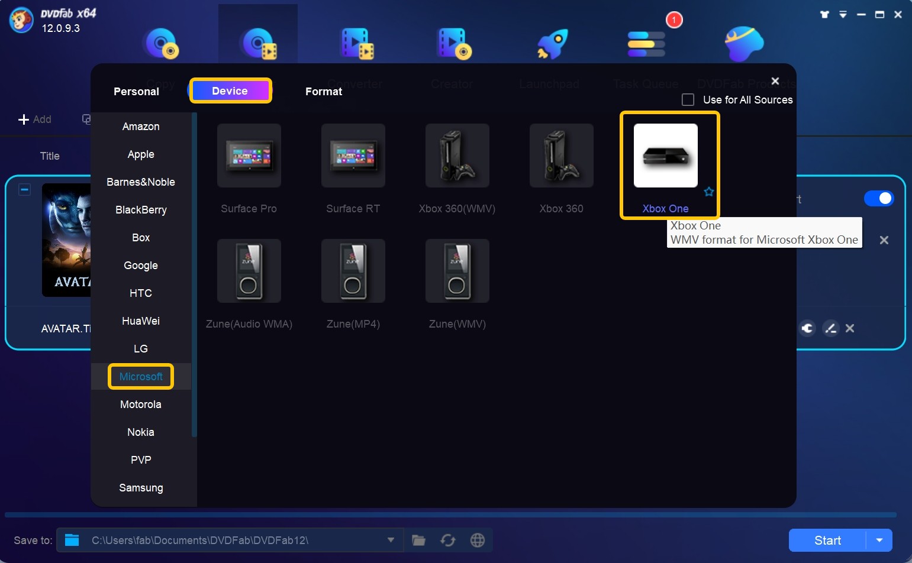Click the Start button
The image size is (912, 563).
(x=829, y=540)
